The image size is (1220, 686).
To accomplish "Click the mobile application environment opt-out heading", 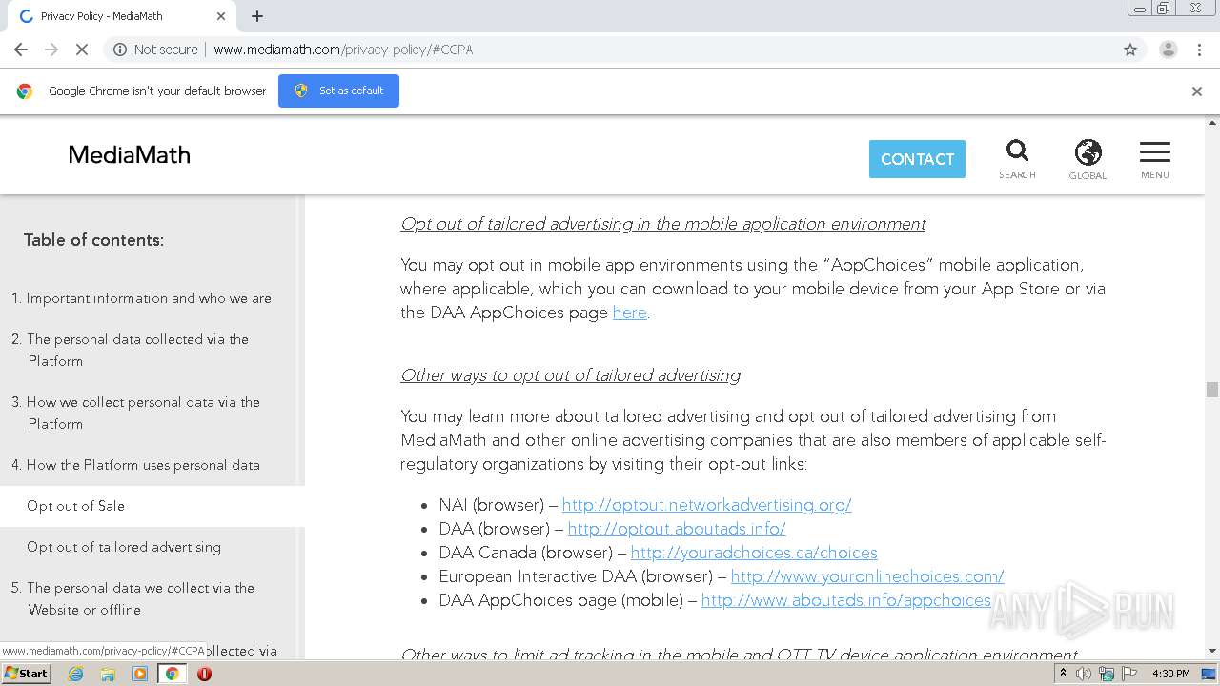I will click(x=662, y=224).
